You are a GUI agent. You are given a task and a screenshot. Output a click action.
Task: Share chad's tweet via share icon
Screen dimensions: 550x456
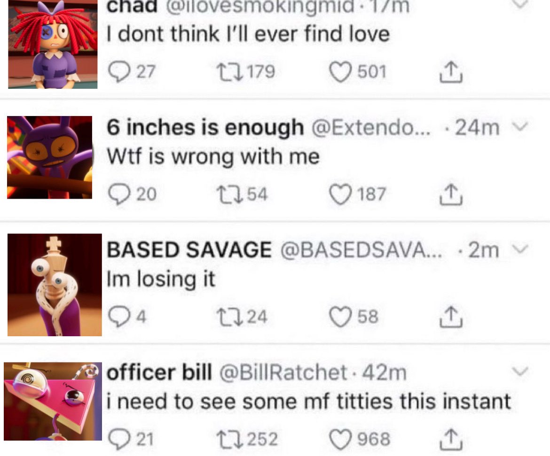pyautogui.click(x=451, y=72)
